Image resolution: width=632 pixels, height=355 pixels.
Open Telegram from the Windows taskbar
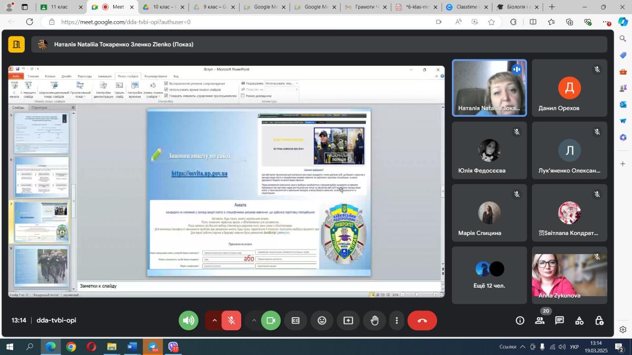(x=152, y=347)
